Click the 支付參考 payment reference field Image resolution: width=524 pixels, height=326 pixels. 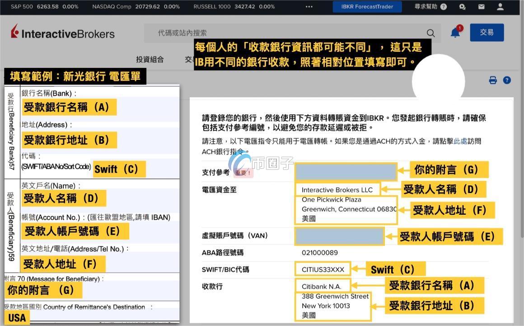[346, 171]
